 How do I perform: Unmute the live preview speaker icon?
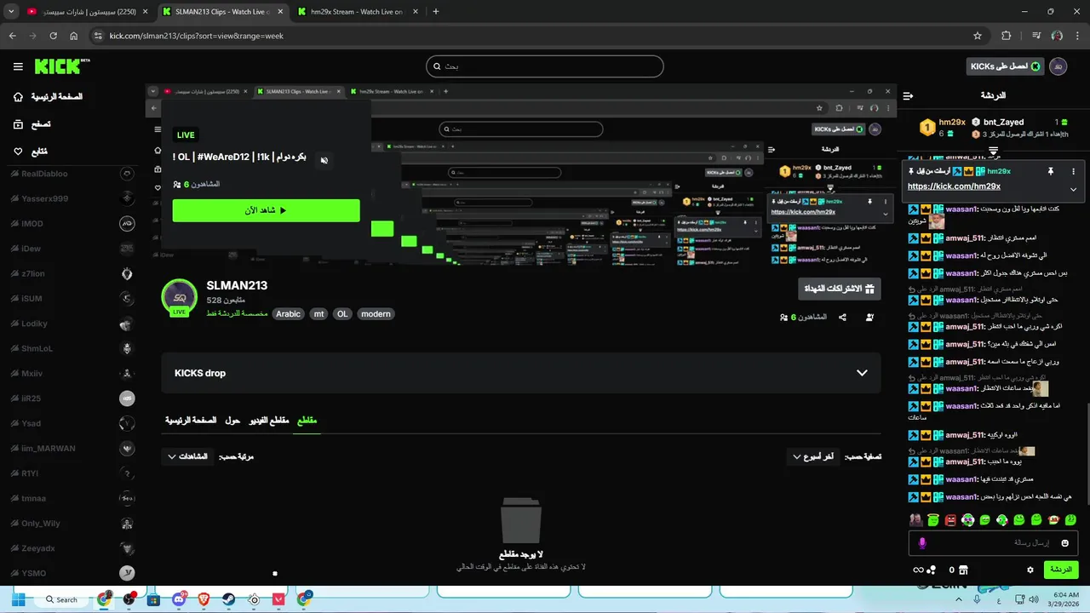click(324, 160)
